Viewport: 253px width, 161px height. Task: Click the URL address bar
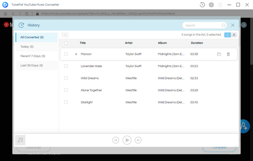(x=108, y=14)
